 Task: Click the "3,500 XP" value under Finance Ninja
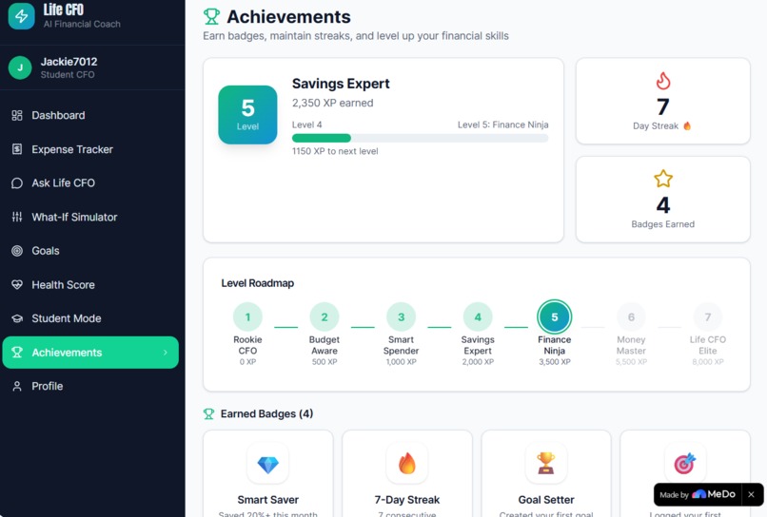(555, 362)
